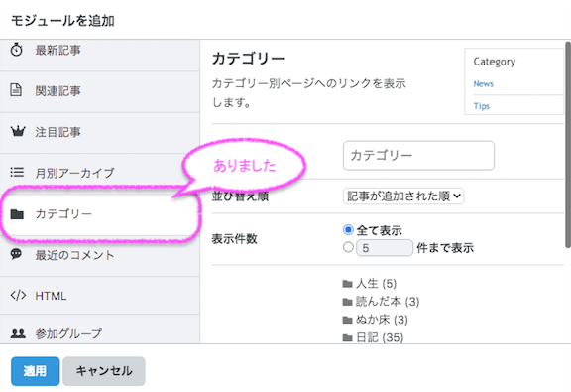Click the blue 適用 button
Screen dimensions: 571x392
(36, 371)
